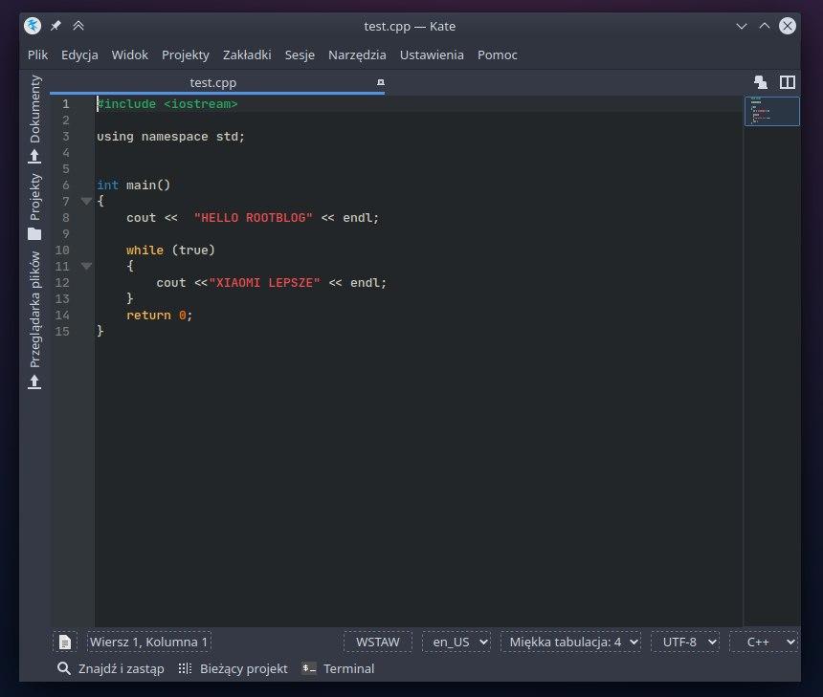Pin the window with the pin icon
Viewport: 823px width, 697px height.
tap(56, 26)
